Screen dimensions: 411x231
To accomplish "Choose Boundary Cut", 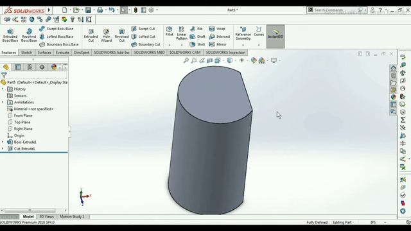I will [x=146, y=44].
